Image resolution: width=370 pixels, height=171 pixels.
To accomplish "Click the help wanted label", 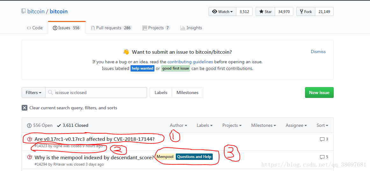I will [143, 69].
